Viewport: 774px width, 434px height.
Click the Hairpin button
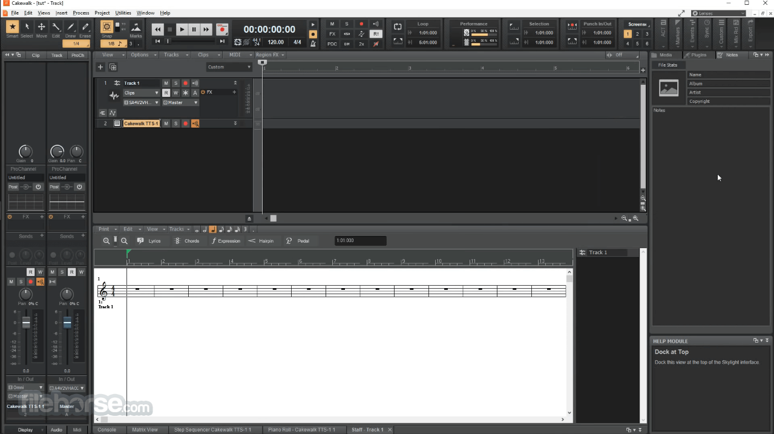pyautogui.click(x=261, y=241)
